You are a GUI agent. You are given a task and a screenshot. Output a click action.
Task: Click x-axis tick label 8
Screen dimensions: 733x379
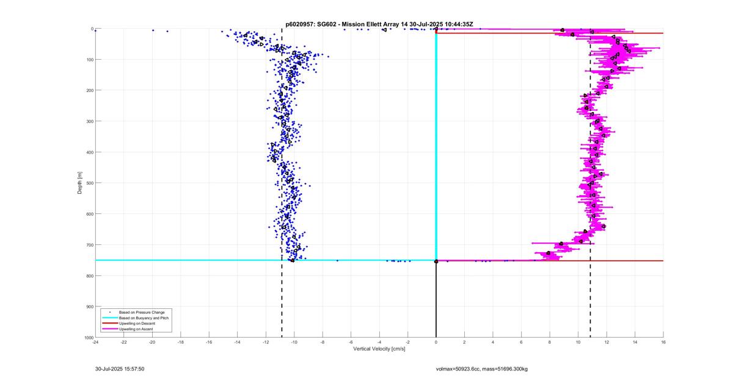click(x=550, y=342)
